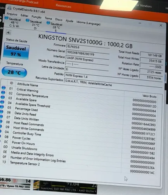Click the status icon of Available Spare row
This screenshot has height=195, width=168.
(x=3, y=97)
